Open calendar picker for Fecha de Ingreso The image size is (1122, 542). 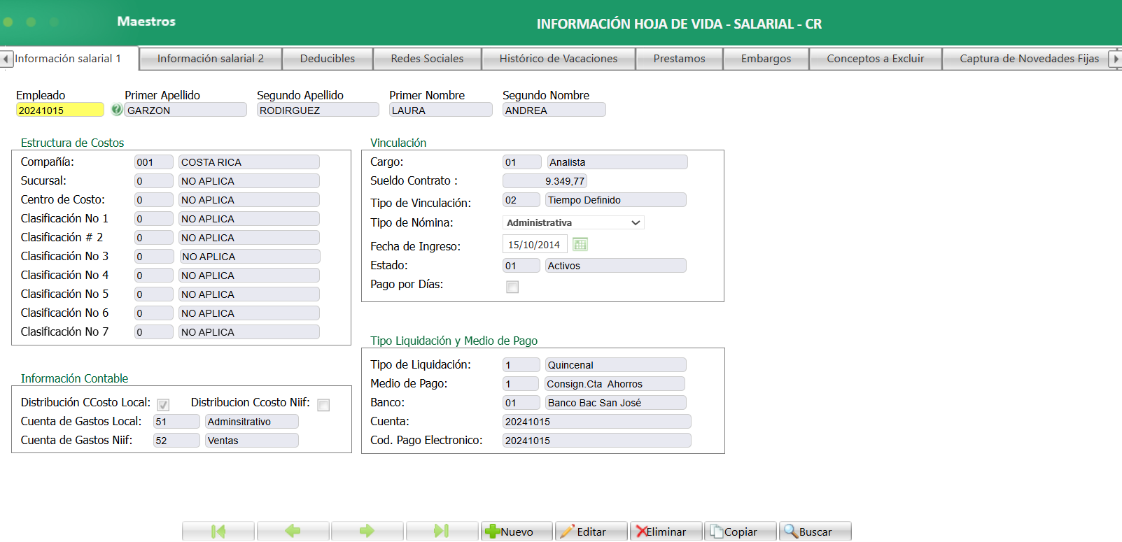pyautogui.click(x=580, y=245)
